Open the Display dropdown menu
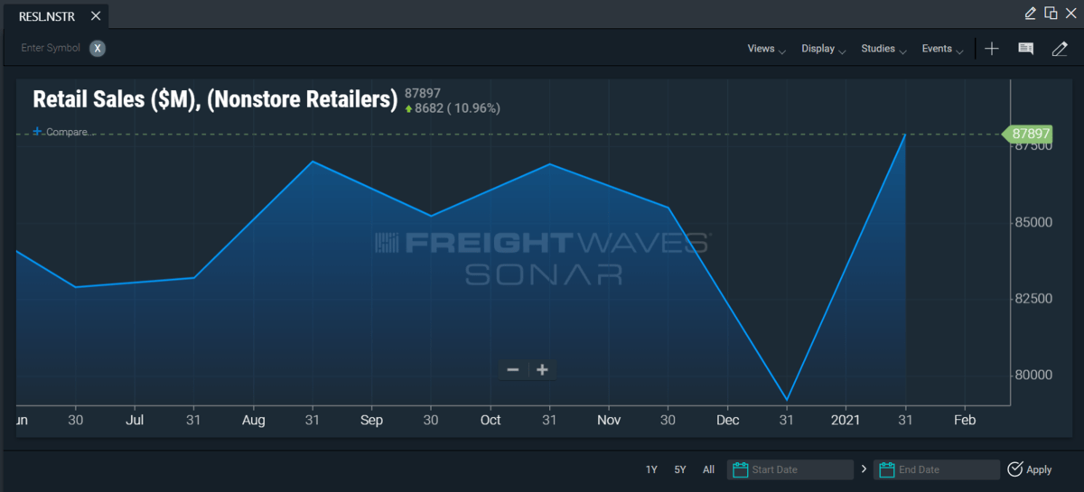Screen dimensions: 1084x492 (823, 49)
